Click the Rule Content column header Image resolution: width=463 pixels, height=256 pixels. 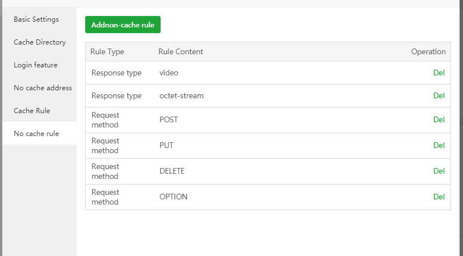(181, 52)
